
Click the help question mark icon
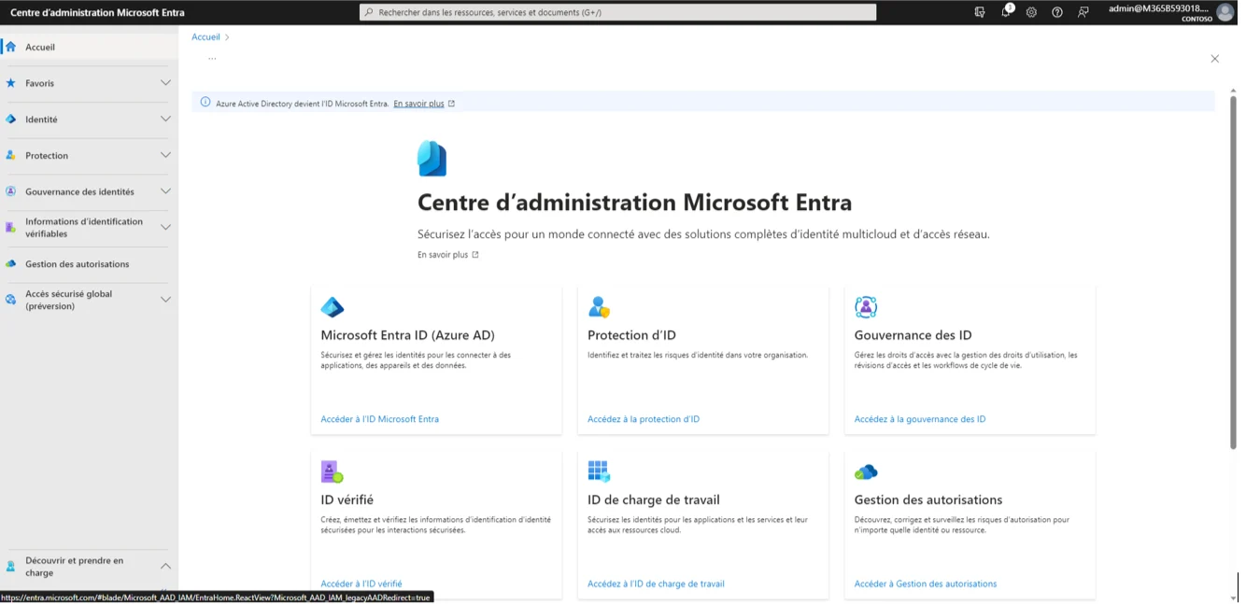pos(1056,12)
